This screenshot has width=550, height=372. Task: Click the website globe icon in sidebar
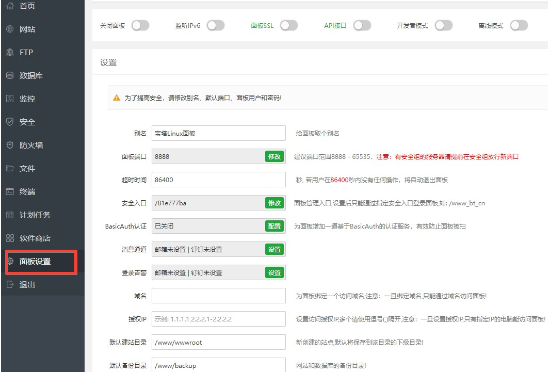click(x=10, y=29)
